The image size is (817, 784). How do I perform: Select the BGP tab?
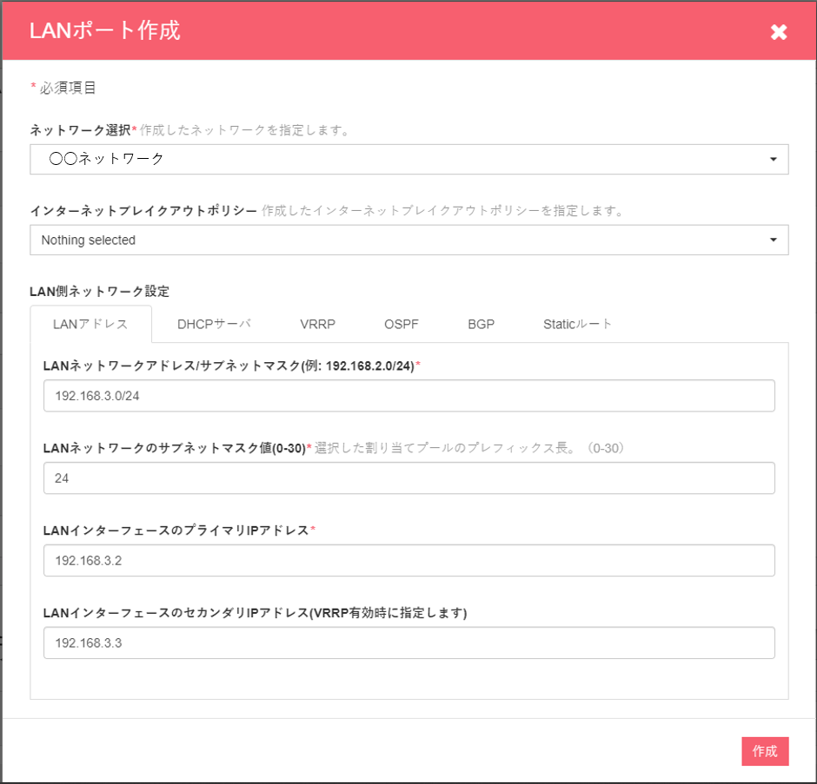[x=481, y=325]
